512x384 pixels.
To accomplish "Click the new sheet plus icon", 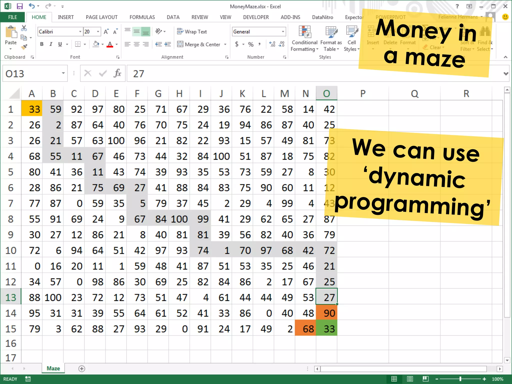I will [82, 368].
